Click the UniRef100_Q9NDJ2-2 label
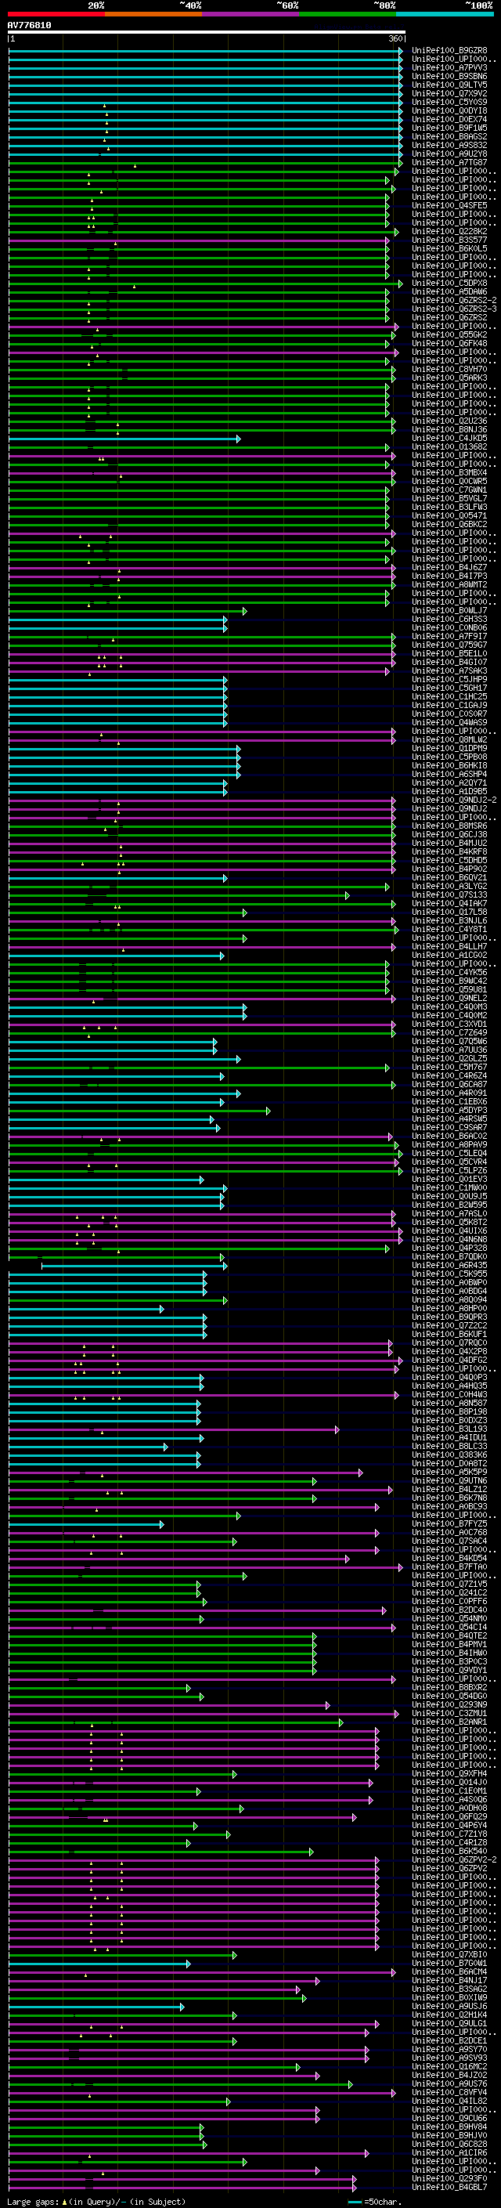This screenshot has width=501, height=2208. pos(454,800)
